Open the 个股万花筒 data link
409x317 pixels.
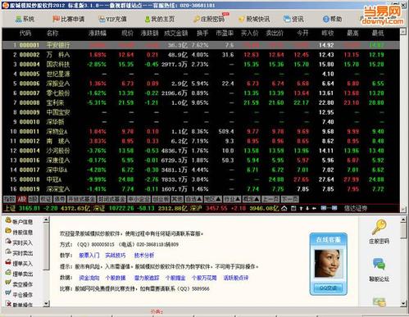(x=204, y=278)
